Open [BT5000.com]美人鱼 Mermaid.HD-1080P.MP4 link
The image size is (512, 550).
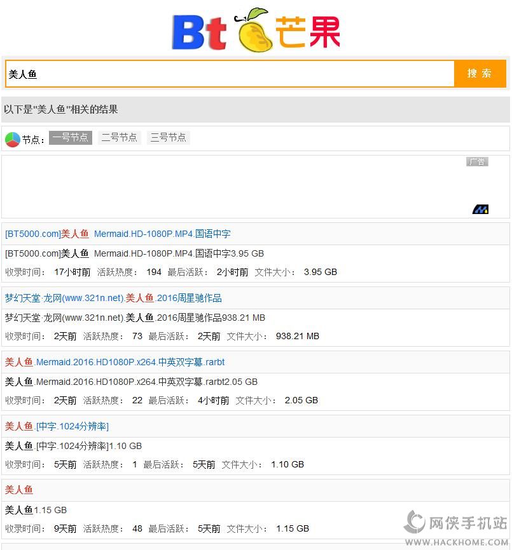(x=118, y=234)
